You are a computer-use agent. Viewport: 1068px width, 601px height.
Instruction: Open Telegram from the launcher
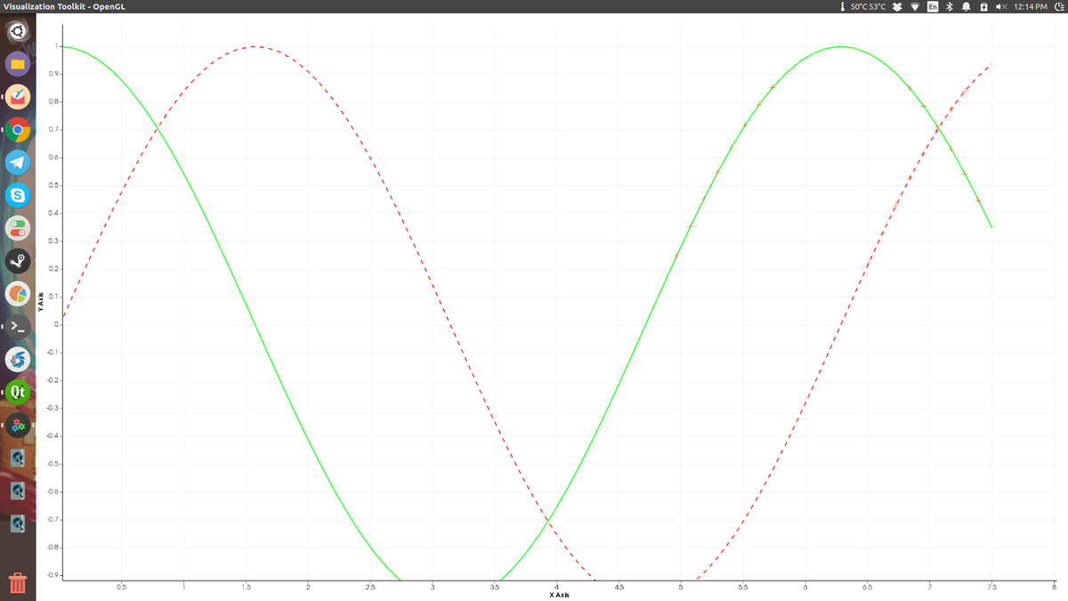point(18,162)
